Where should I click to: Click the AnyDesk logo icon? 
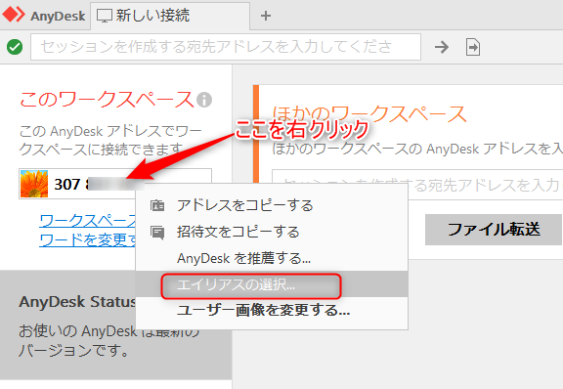click(14, 15)
